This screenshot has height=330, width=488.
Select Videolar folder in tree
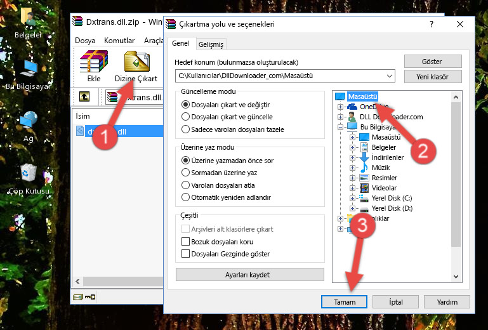[x=384, y=188]
